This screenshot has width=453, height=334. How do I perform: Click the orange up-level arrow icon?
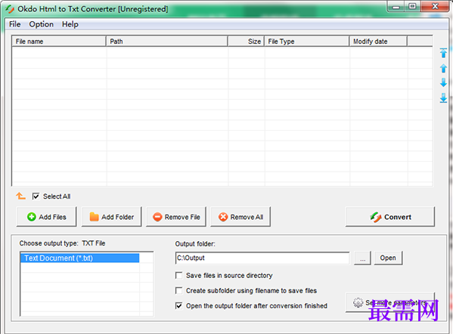[x=20, y=196]
